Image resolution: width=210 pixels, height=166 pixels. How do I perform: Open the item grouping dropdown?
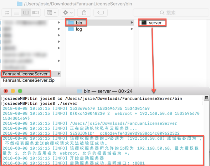click(x=51, y=13)
